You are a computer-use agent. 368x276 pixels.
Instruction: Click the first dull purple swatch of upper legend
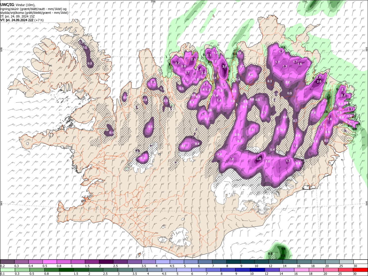pyautogui.click(x=7, y=262)
